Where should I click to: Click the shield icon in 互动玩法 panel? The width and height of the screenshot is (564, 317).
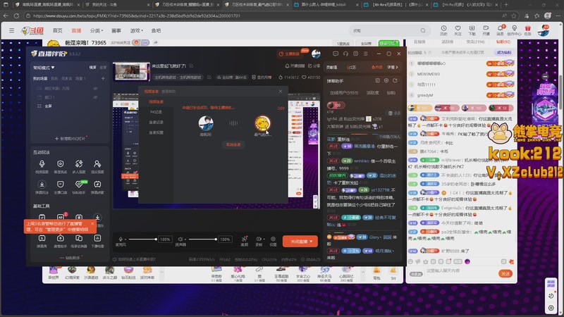click(x=60, y=164)
